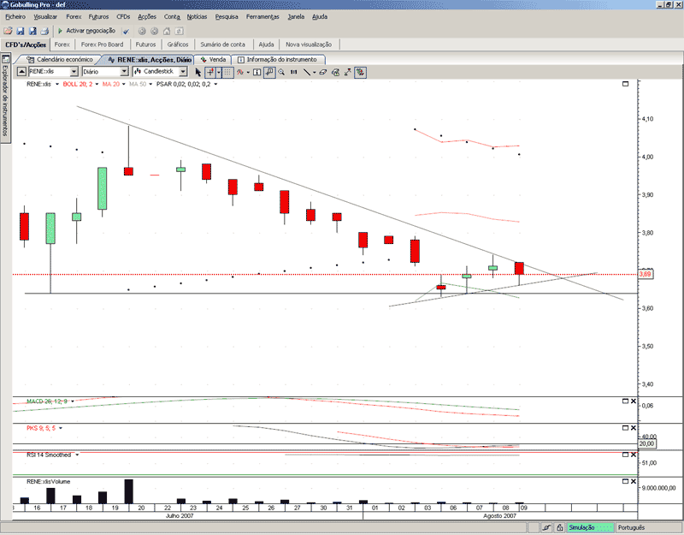Open the Notícias menu
The height and width of the screenshot is (535, 684).
point(198,16)
